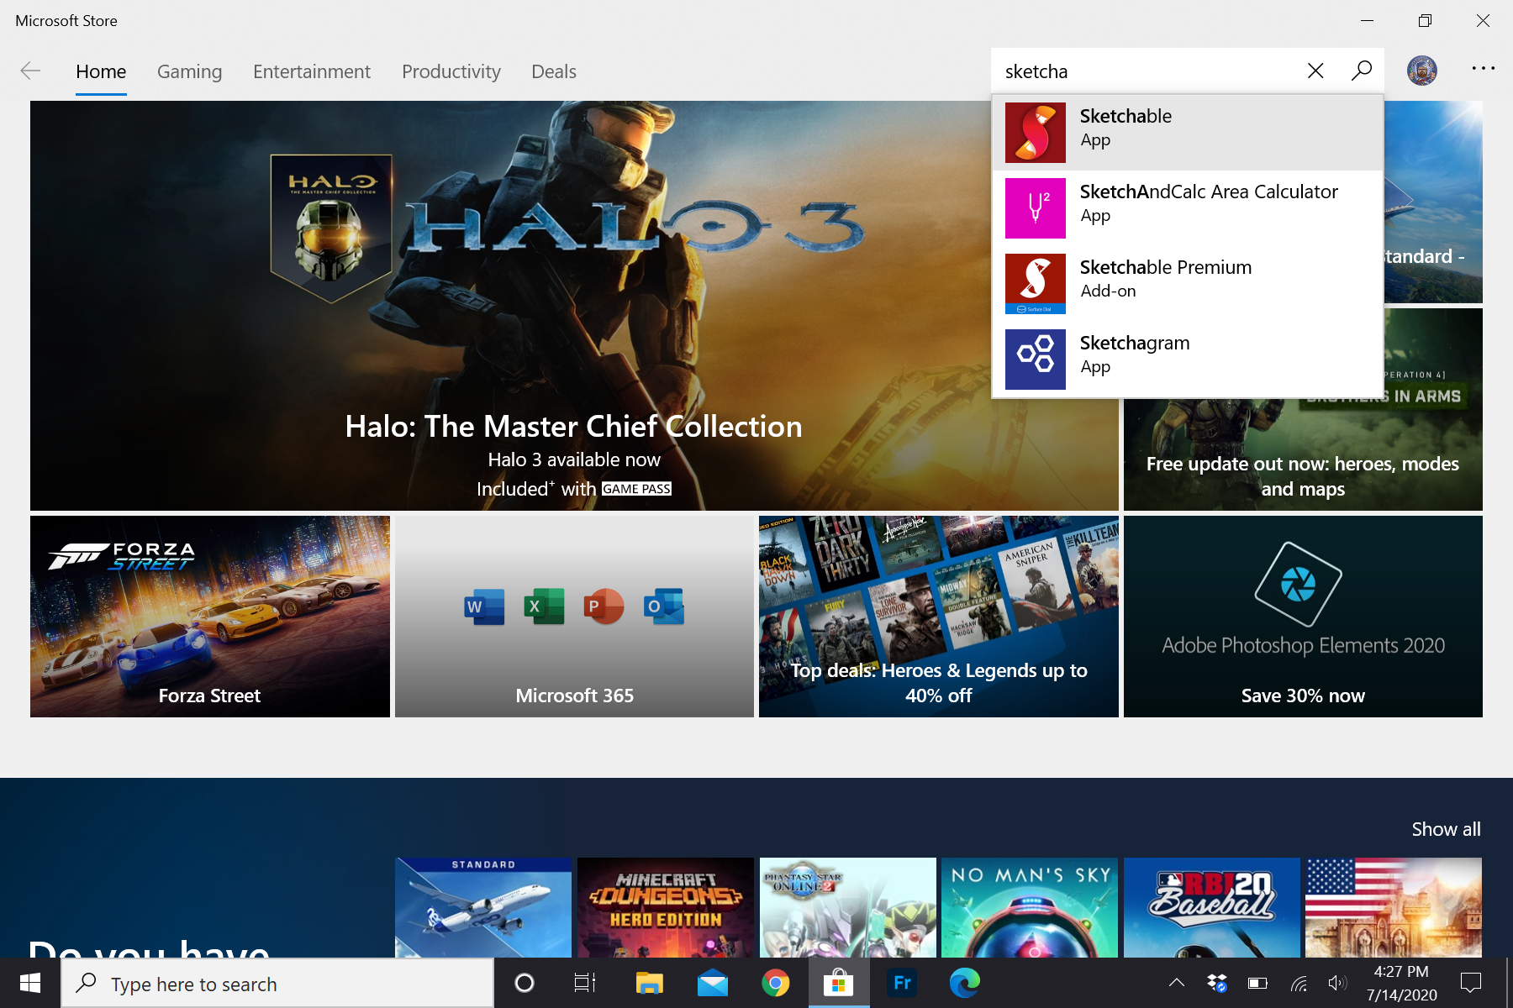Click the Type here to search box
The height and width of the screenshot is (1008, 1513).
click(277, 984)
